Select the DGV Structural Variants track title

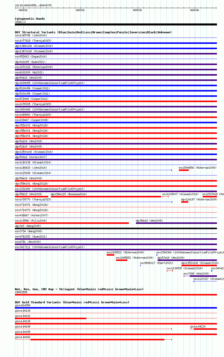pyautogui.click(x=93, y=32)
